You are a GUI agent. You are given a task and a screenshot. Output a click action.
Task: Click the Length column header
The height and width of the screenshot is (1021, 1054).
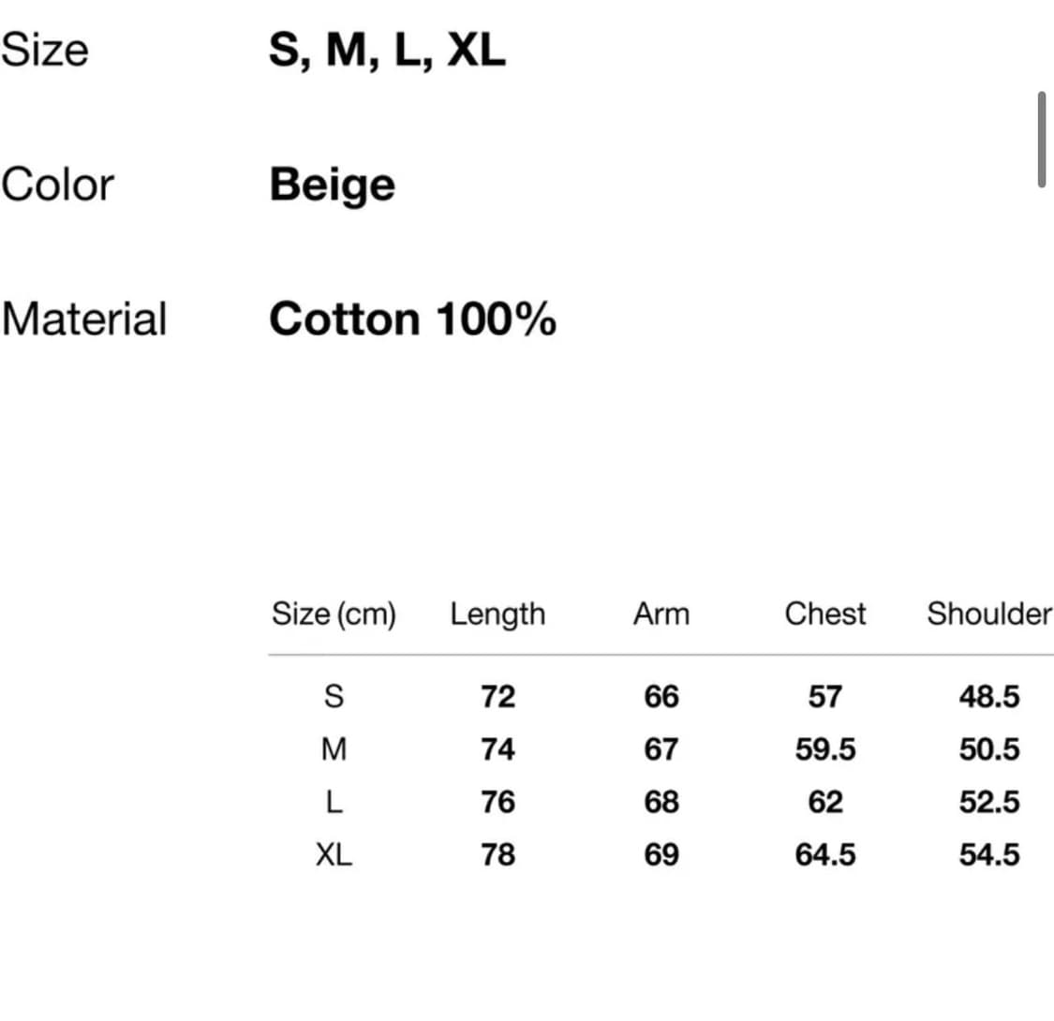tap(497, 614)
